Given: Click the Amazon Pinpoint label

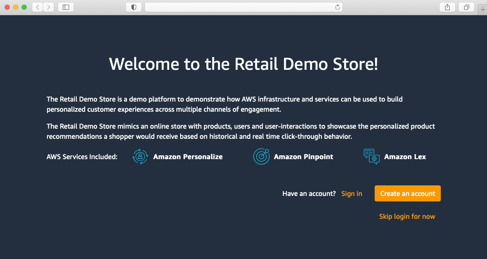Looking at the screenshot, I should click(x=303, y=157).
